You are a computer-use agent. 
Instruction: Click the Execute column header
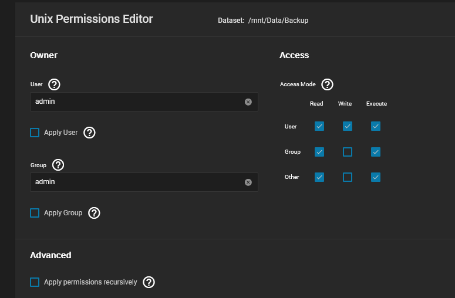(x=376, y=104)
